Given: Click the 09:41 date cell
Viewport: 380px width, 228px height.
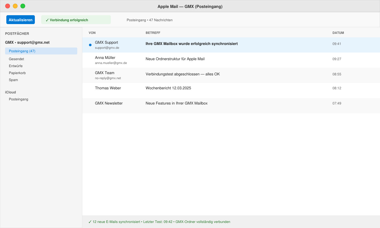Looking at the screenshot, I should click(337, 44).
